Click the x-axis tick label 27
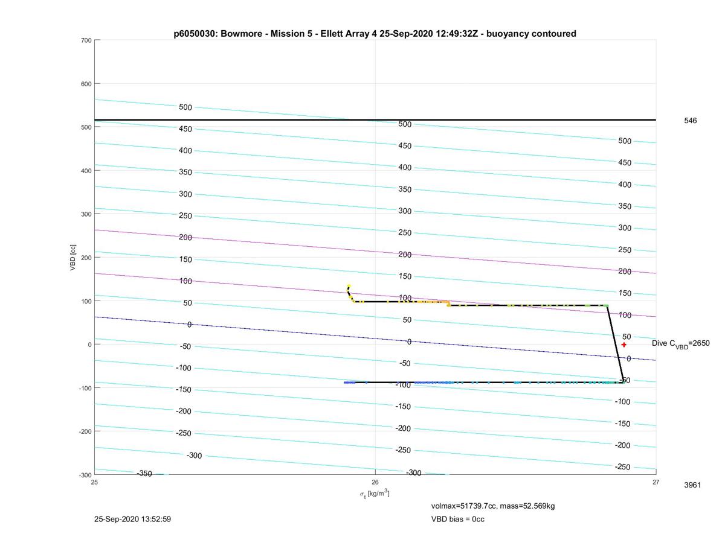Viewport: 725px width, 534px height. tap(656, 482)
